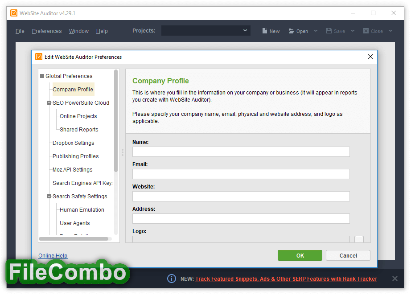Click the Cancel button
411x295 pixels.
pyautogui.click(x=348, y=255)
